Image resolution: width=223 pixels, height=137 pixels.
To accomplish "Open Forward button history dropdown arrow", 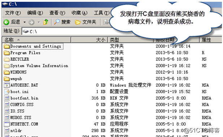I will 39,22.
